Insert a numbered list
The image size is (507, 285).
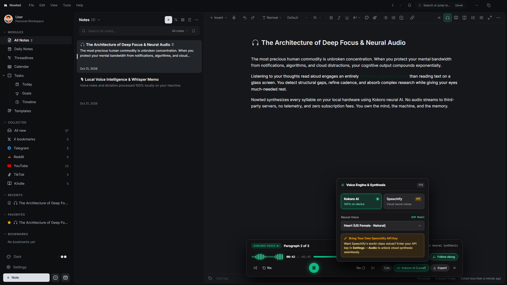point(393,18)
